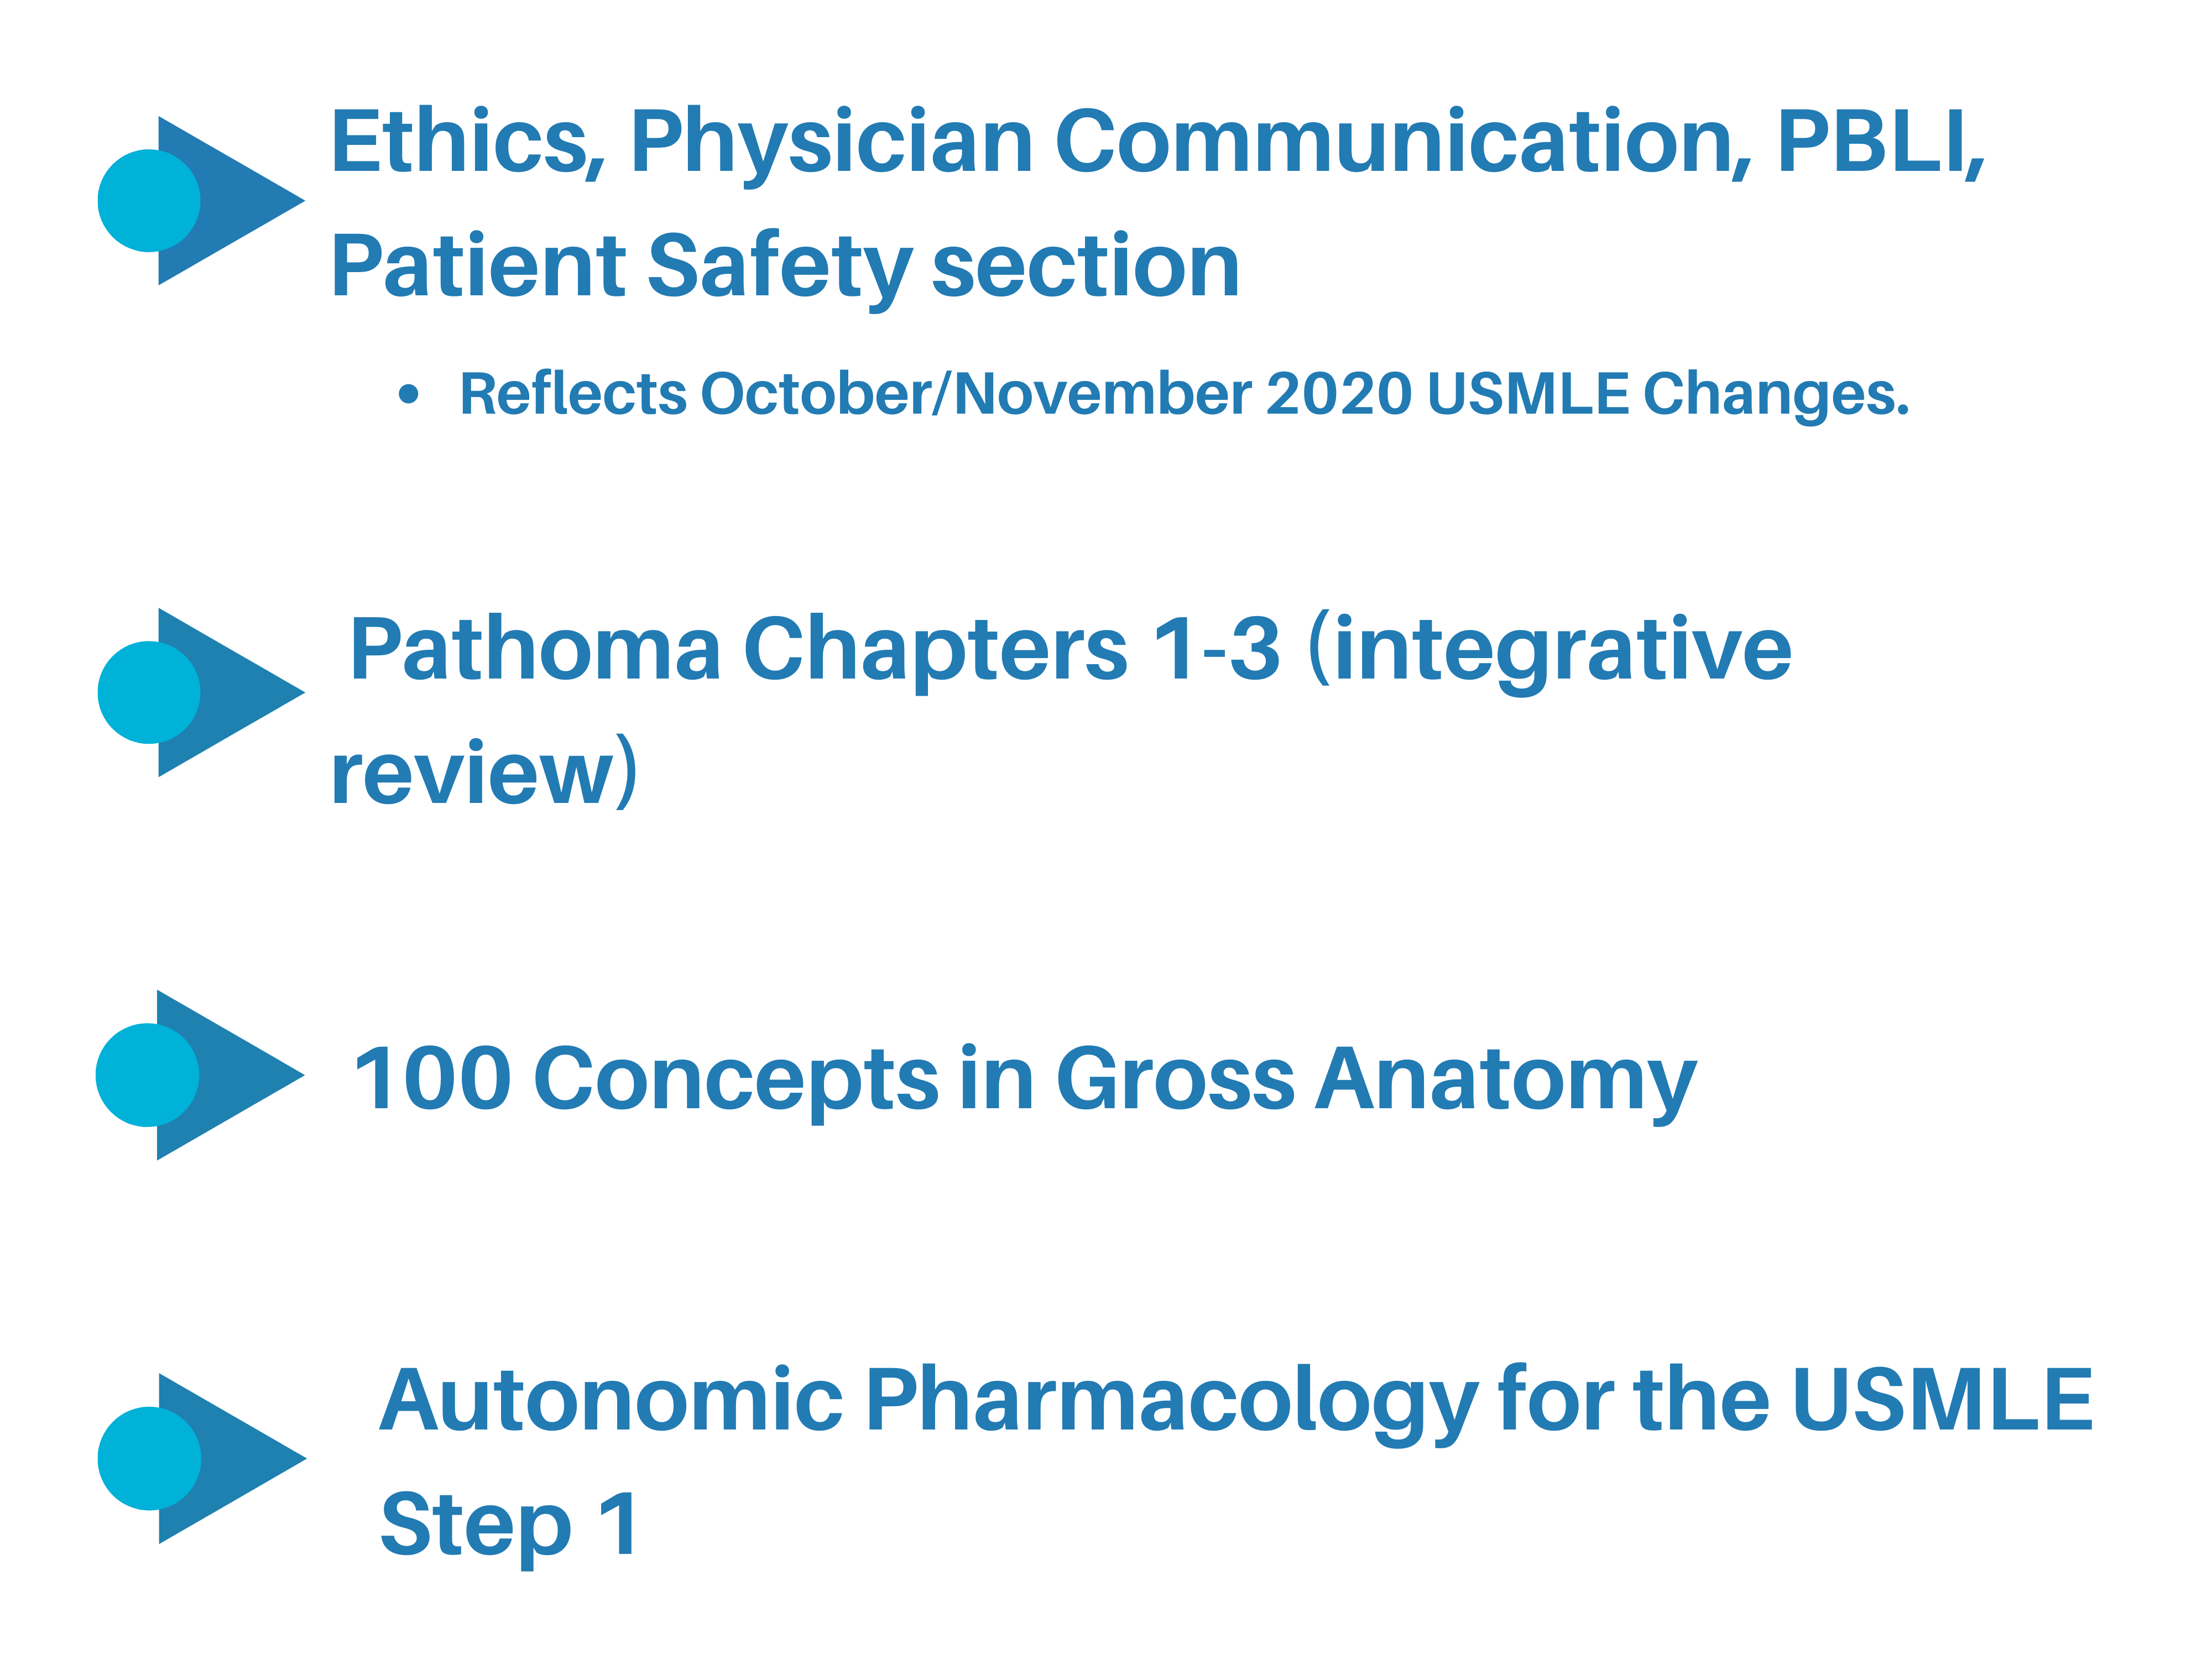This screenshot has width=2212, height=1659.
Task: Click the cyan circle next to Pathoma Chapters
Action: [x=149, y=692]
